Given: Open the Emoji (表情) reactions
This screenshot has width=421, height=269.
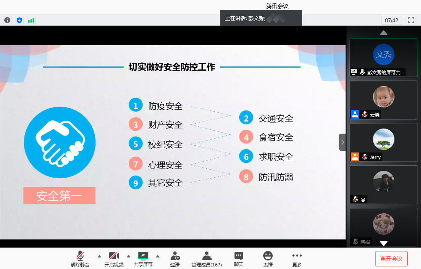Looking at the screenshot, I should point(268,259).
